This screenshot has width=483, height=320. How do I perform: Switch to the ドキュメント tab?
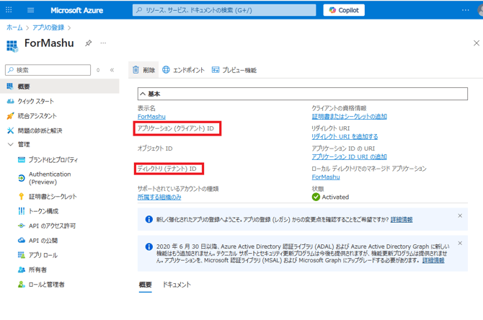pyautogui.click(x=177, y=285)
